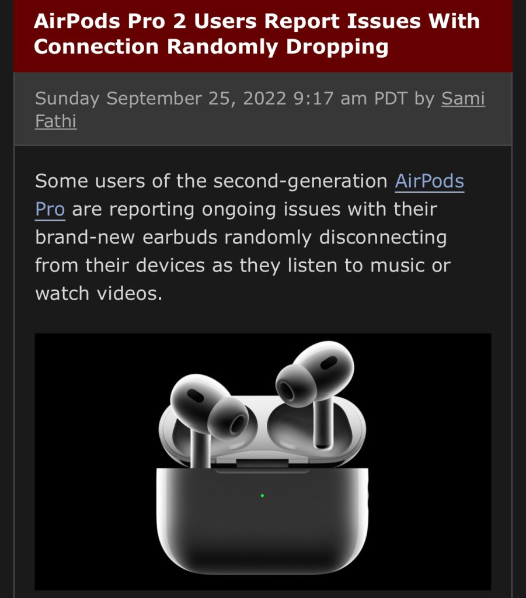Image resolution: width=526 pixels, height=598 pixels.
Task: Click the word 'Pro' in blue link
Action: coord(50,210)
